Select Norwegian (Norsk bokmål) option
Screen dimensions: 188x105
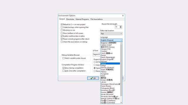pyautogui.click(x=110, y=84)
